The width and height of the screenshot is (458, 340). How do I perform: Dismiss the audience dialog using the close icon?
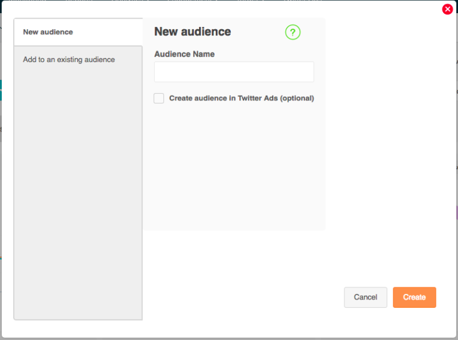coord(447,9)
